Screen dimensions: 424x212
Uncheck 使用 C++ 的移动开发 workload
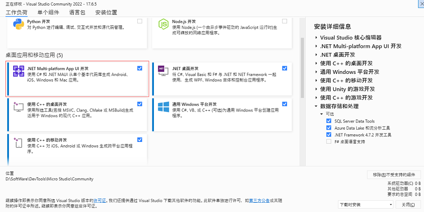(140, 139)
